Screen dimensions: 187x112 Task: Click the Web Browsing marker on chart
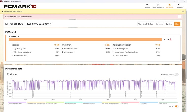[33, 94]
